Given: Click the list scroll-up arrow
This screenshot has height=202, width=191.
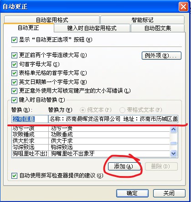Looking at the screenshot, I should [x=173, y=129].
